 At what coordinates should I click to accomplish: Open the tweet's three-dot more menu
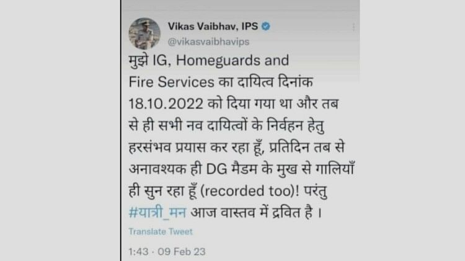tap(353, 27)
